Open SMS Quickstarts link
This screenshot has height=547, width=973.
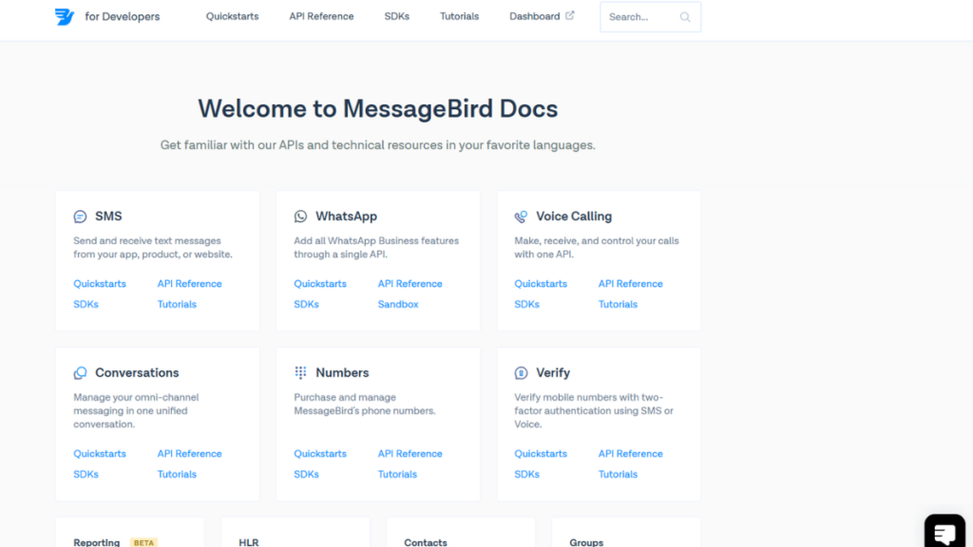pyautogui.click(x=100, y=283)
